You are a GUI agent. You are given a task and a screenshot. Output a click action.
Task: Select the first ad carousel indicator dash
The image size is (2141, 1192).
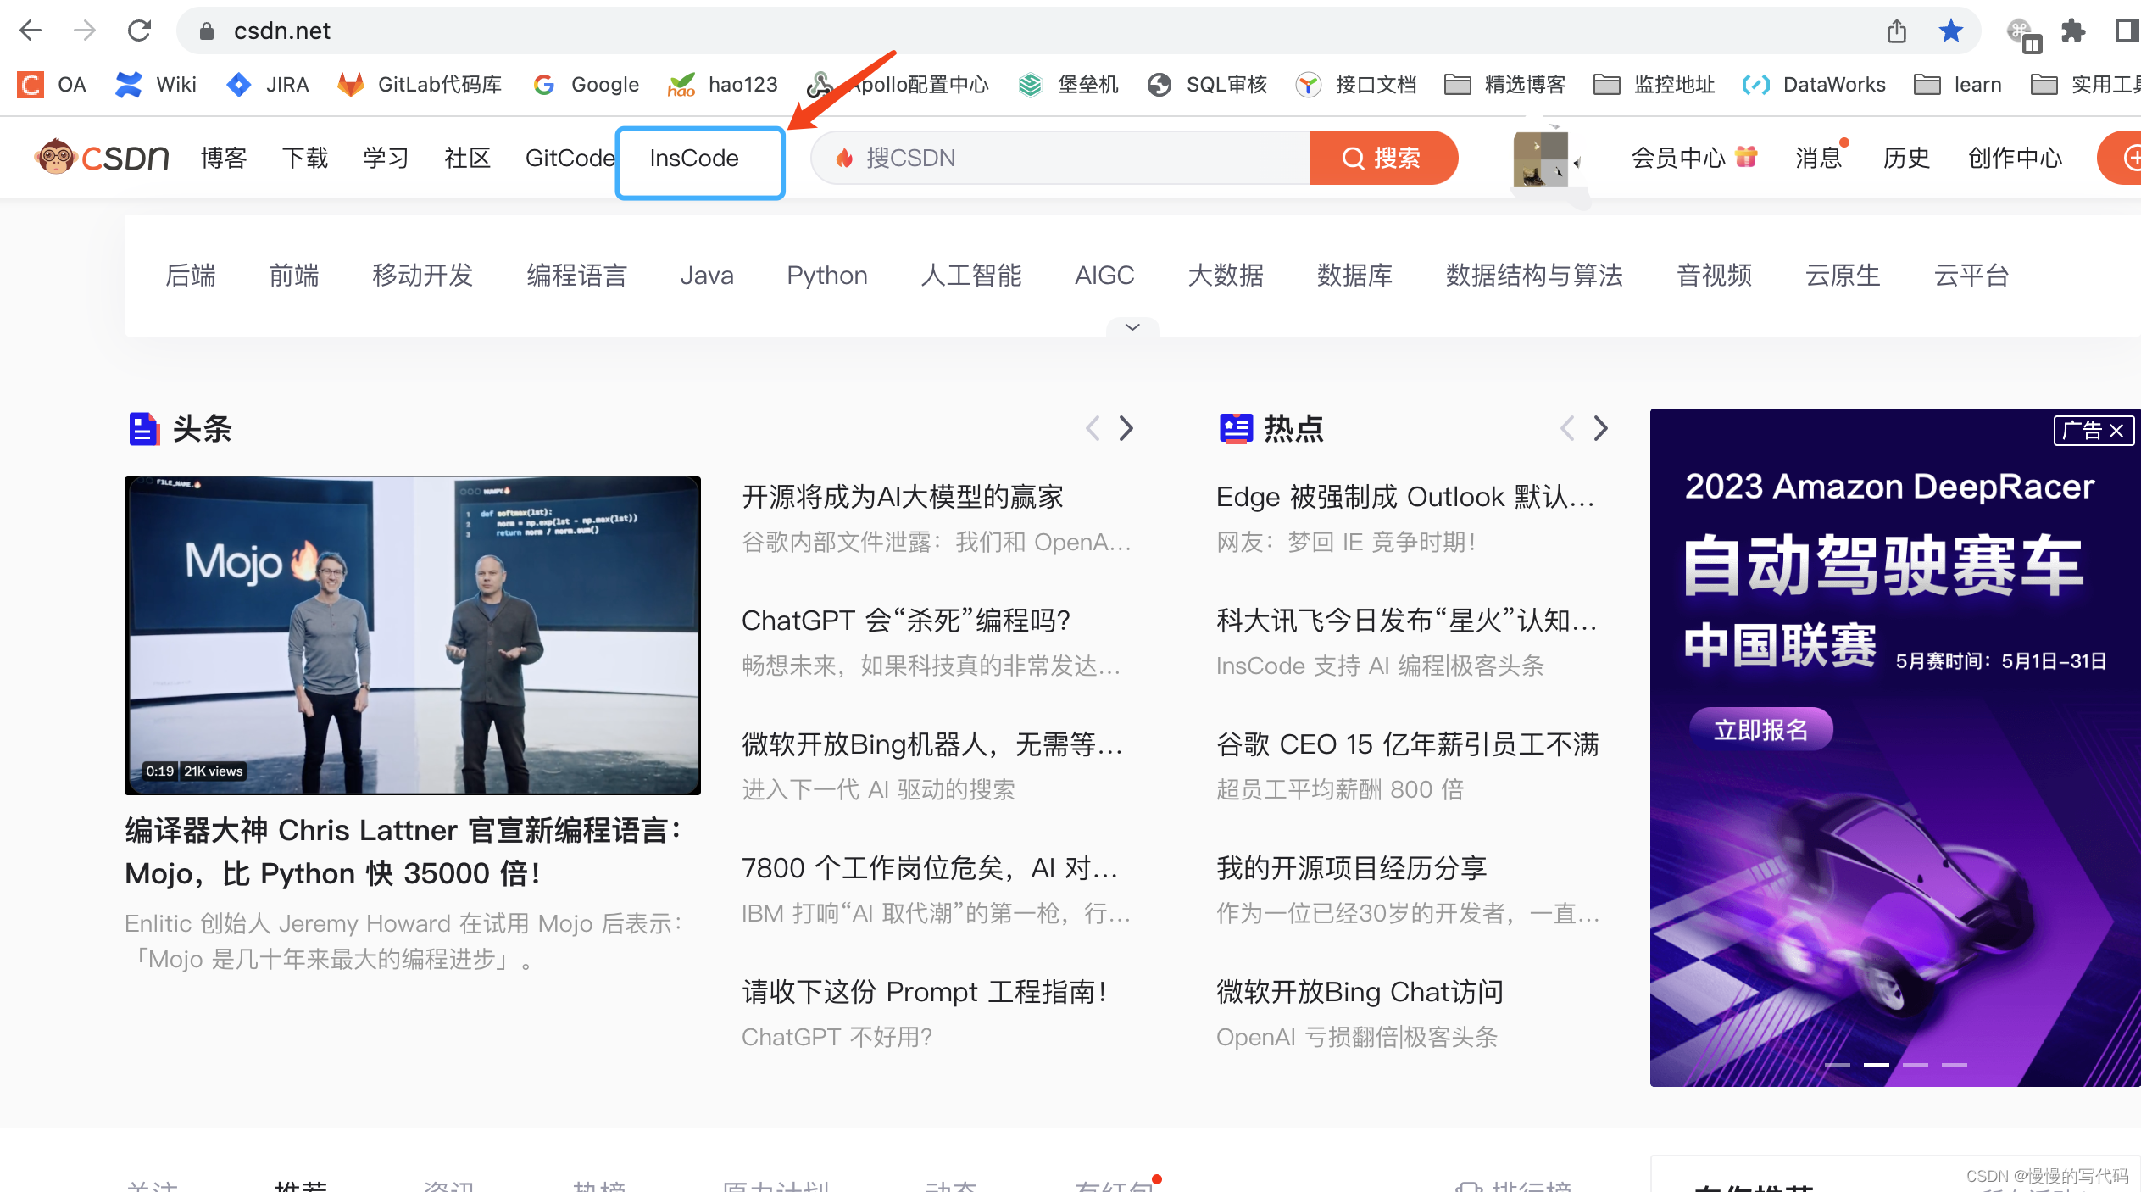click(1837, 1064)
